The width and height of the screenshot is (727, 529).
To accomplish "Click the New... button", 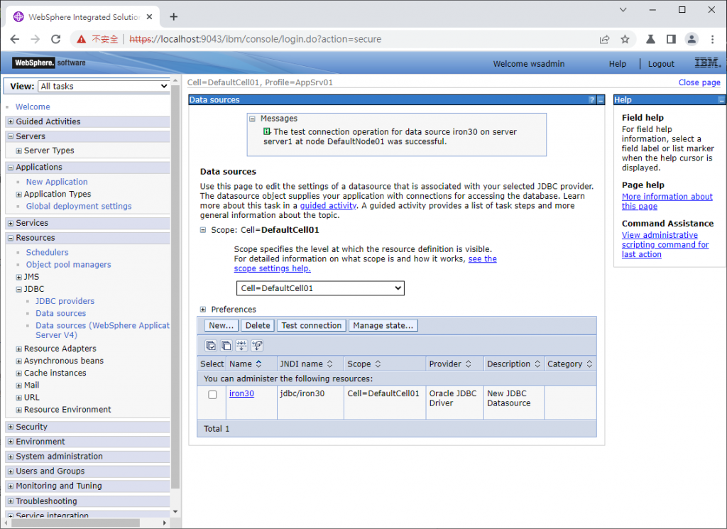I will 222,325.
